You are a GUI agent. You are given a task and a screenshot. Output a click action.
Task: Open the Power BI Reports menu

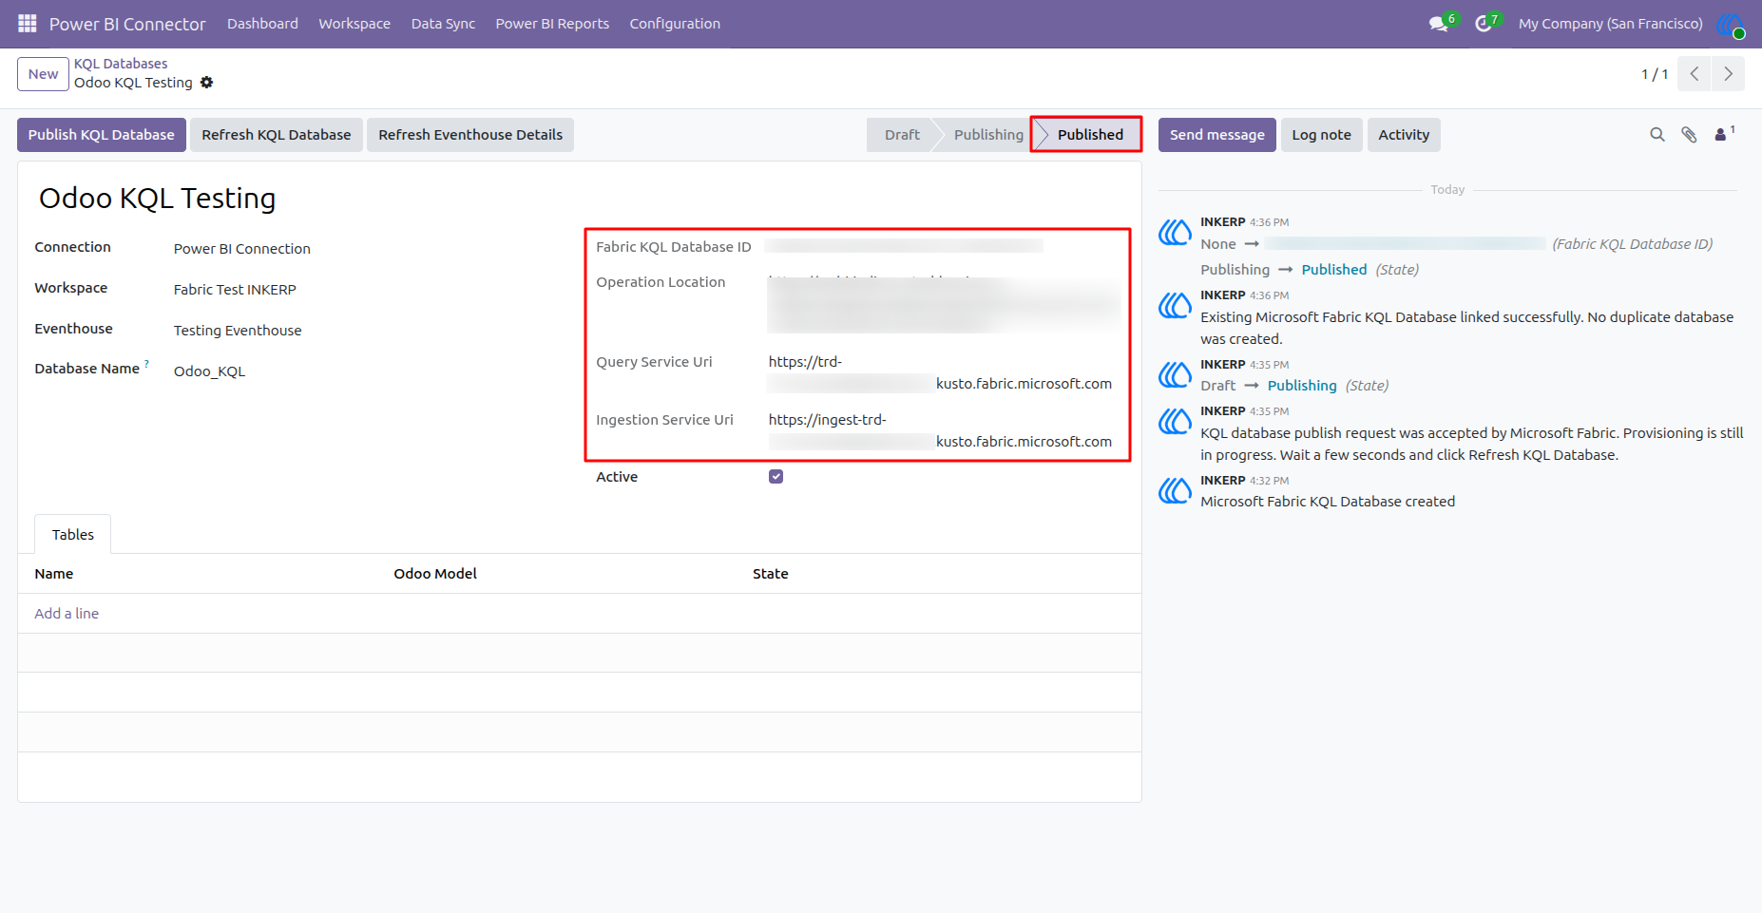(552, 24)
